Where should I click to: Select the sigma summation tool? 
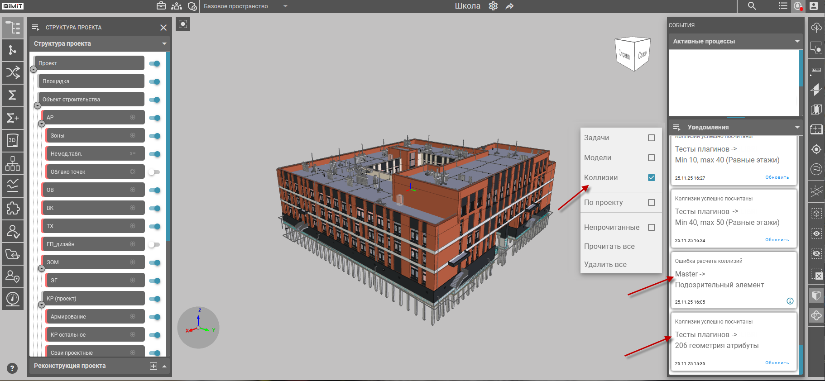coord(12,95)
